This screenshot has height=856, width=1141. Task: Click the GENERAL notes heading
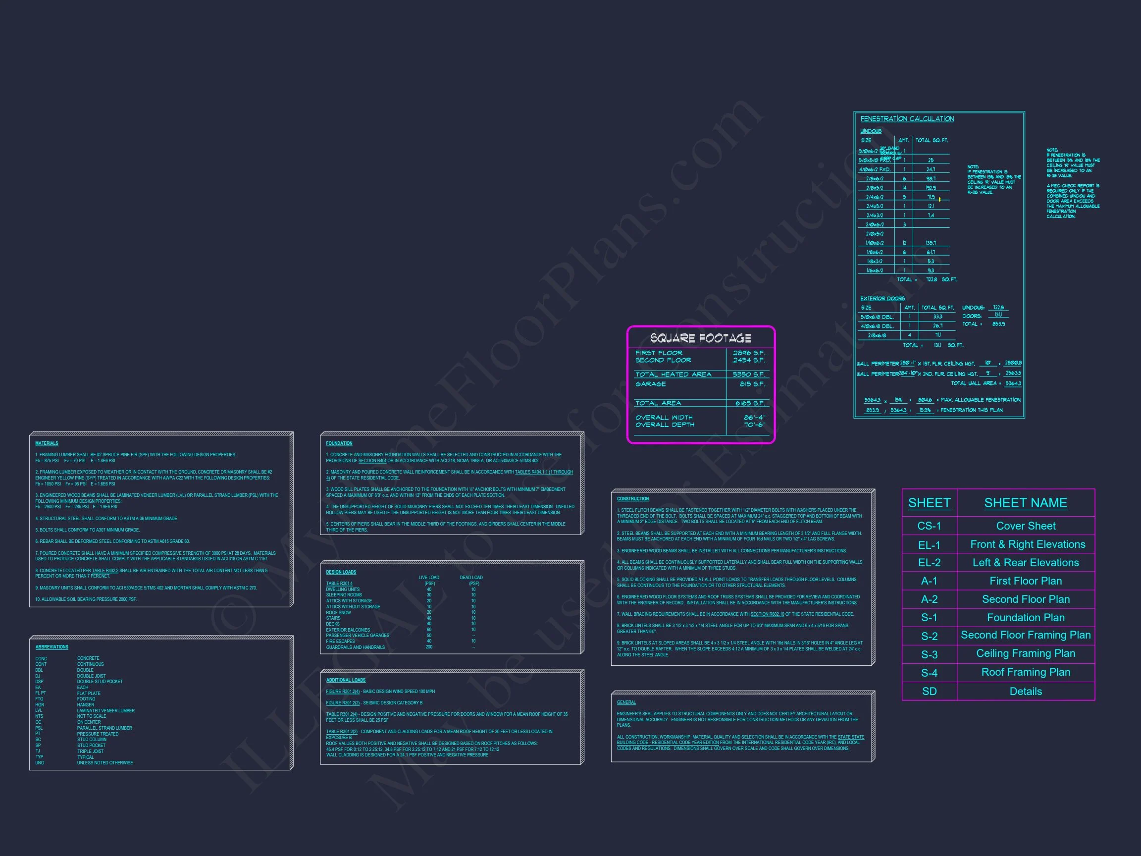pyautogui.click(x=626, y=702)
